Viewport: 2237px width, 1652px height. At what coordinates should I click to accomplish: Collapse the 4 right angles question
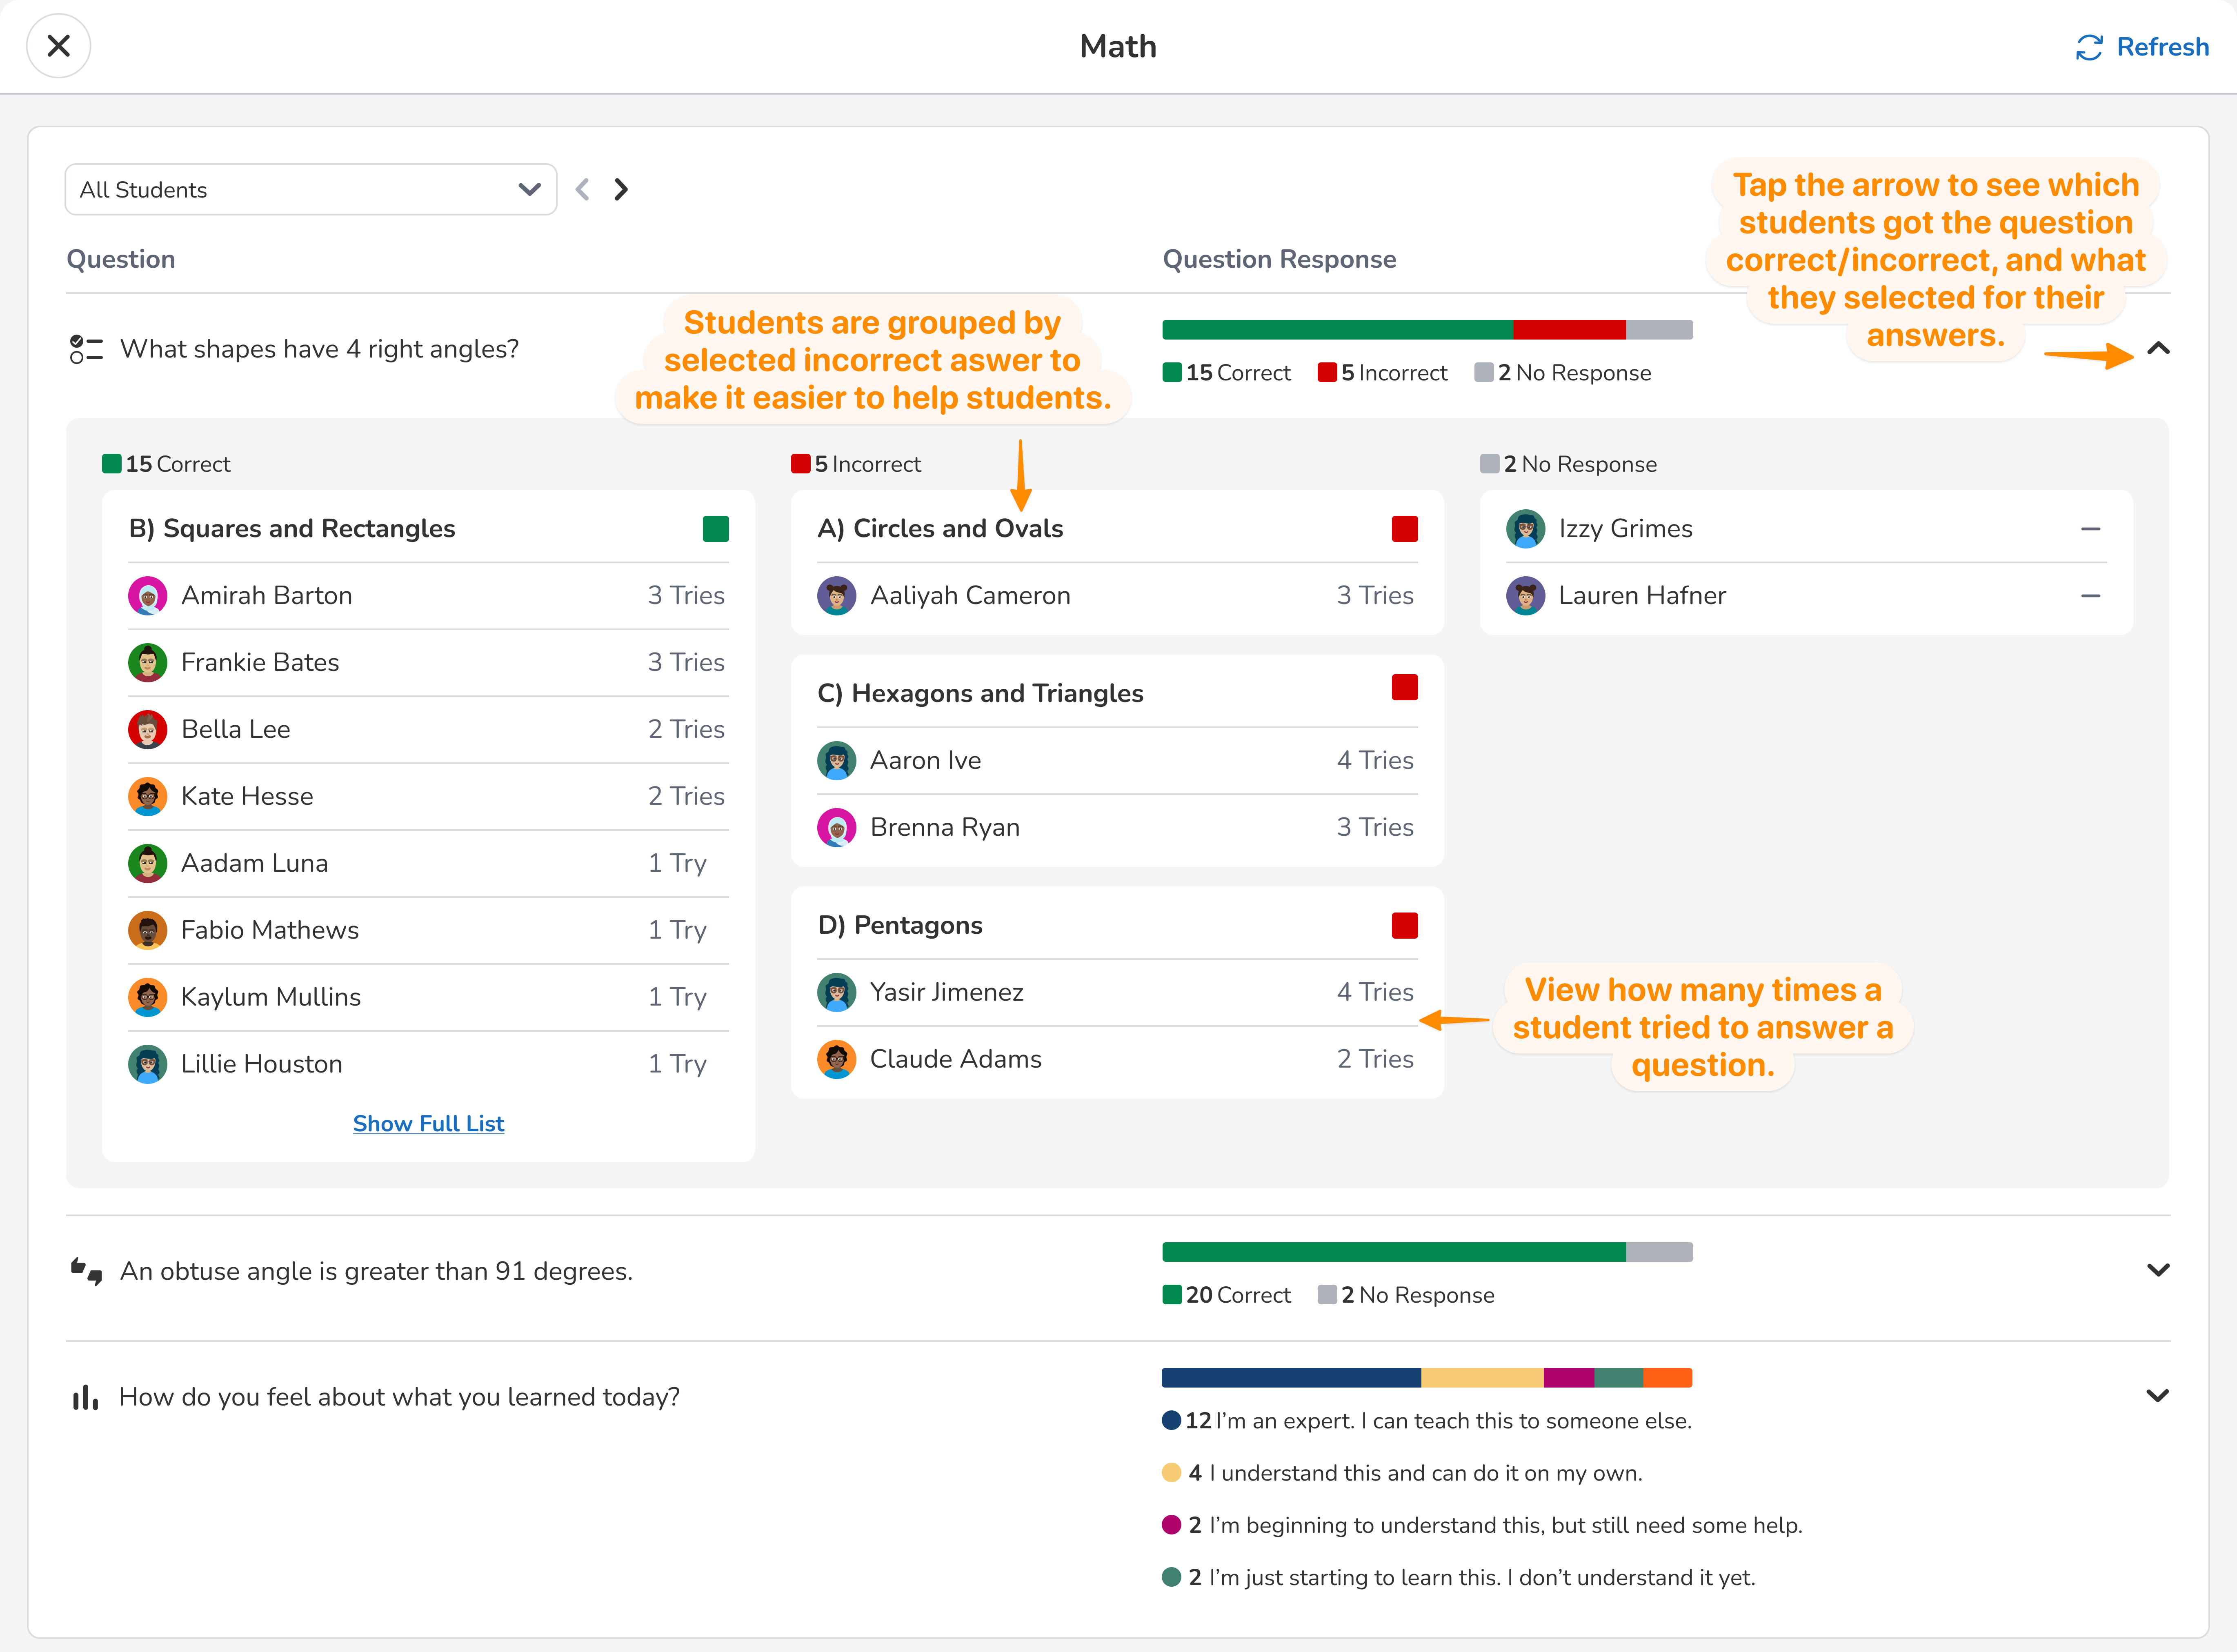click(2158, 349)
